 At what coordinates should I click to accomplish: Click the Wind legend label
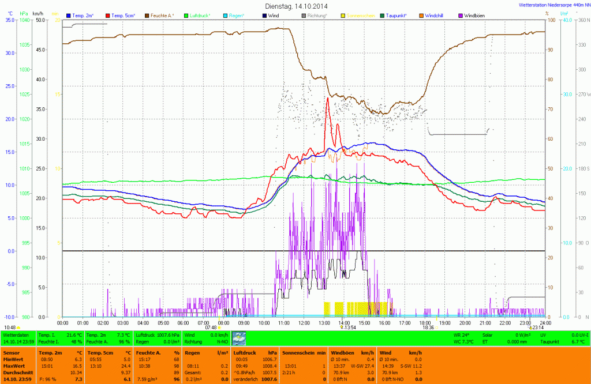(x=275, y=15)
